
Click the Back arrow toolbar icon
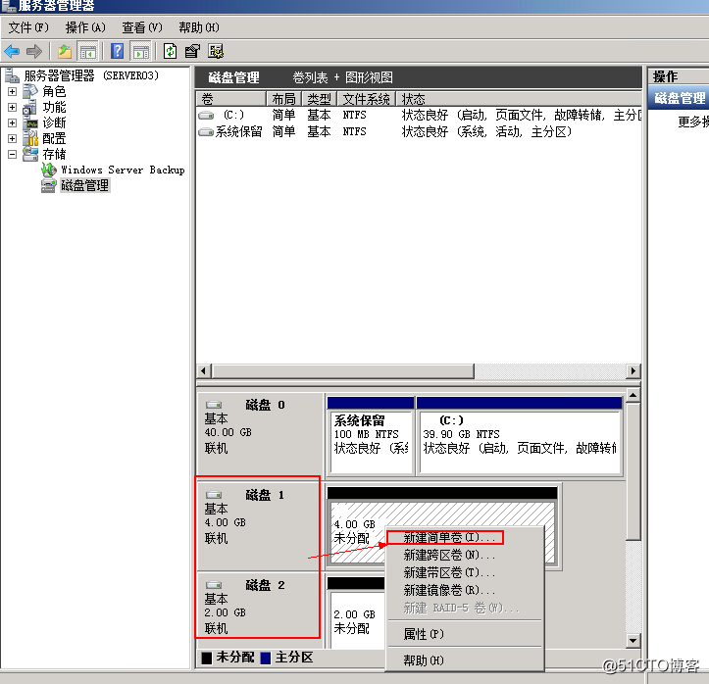[x=12, y=52]
